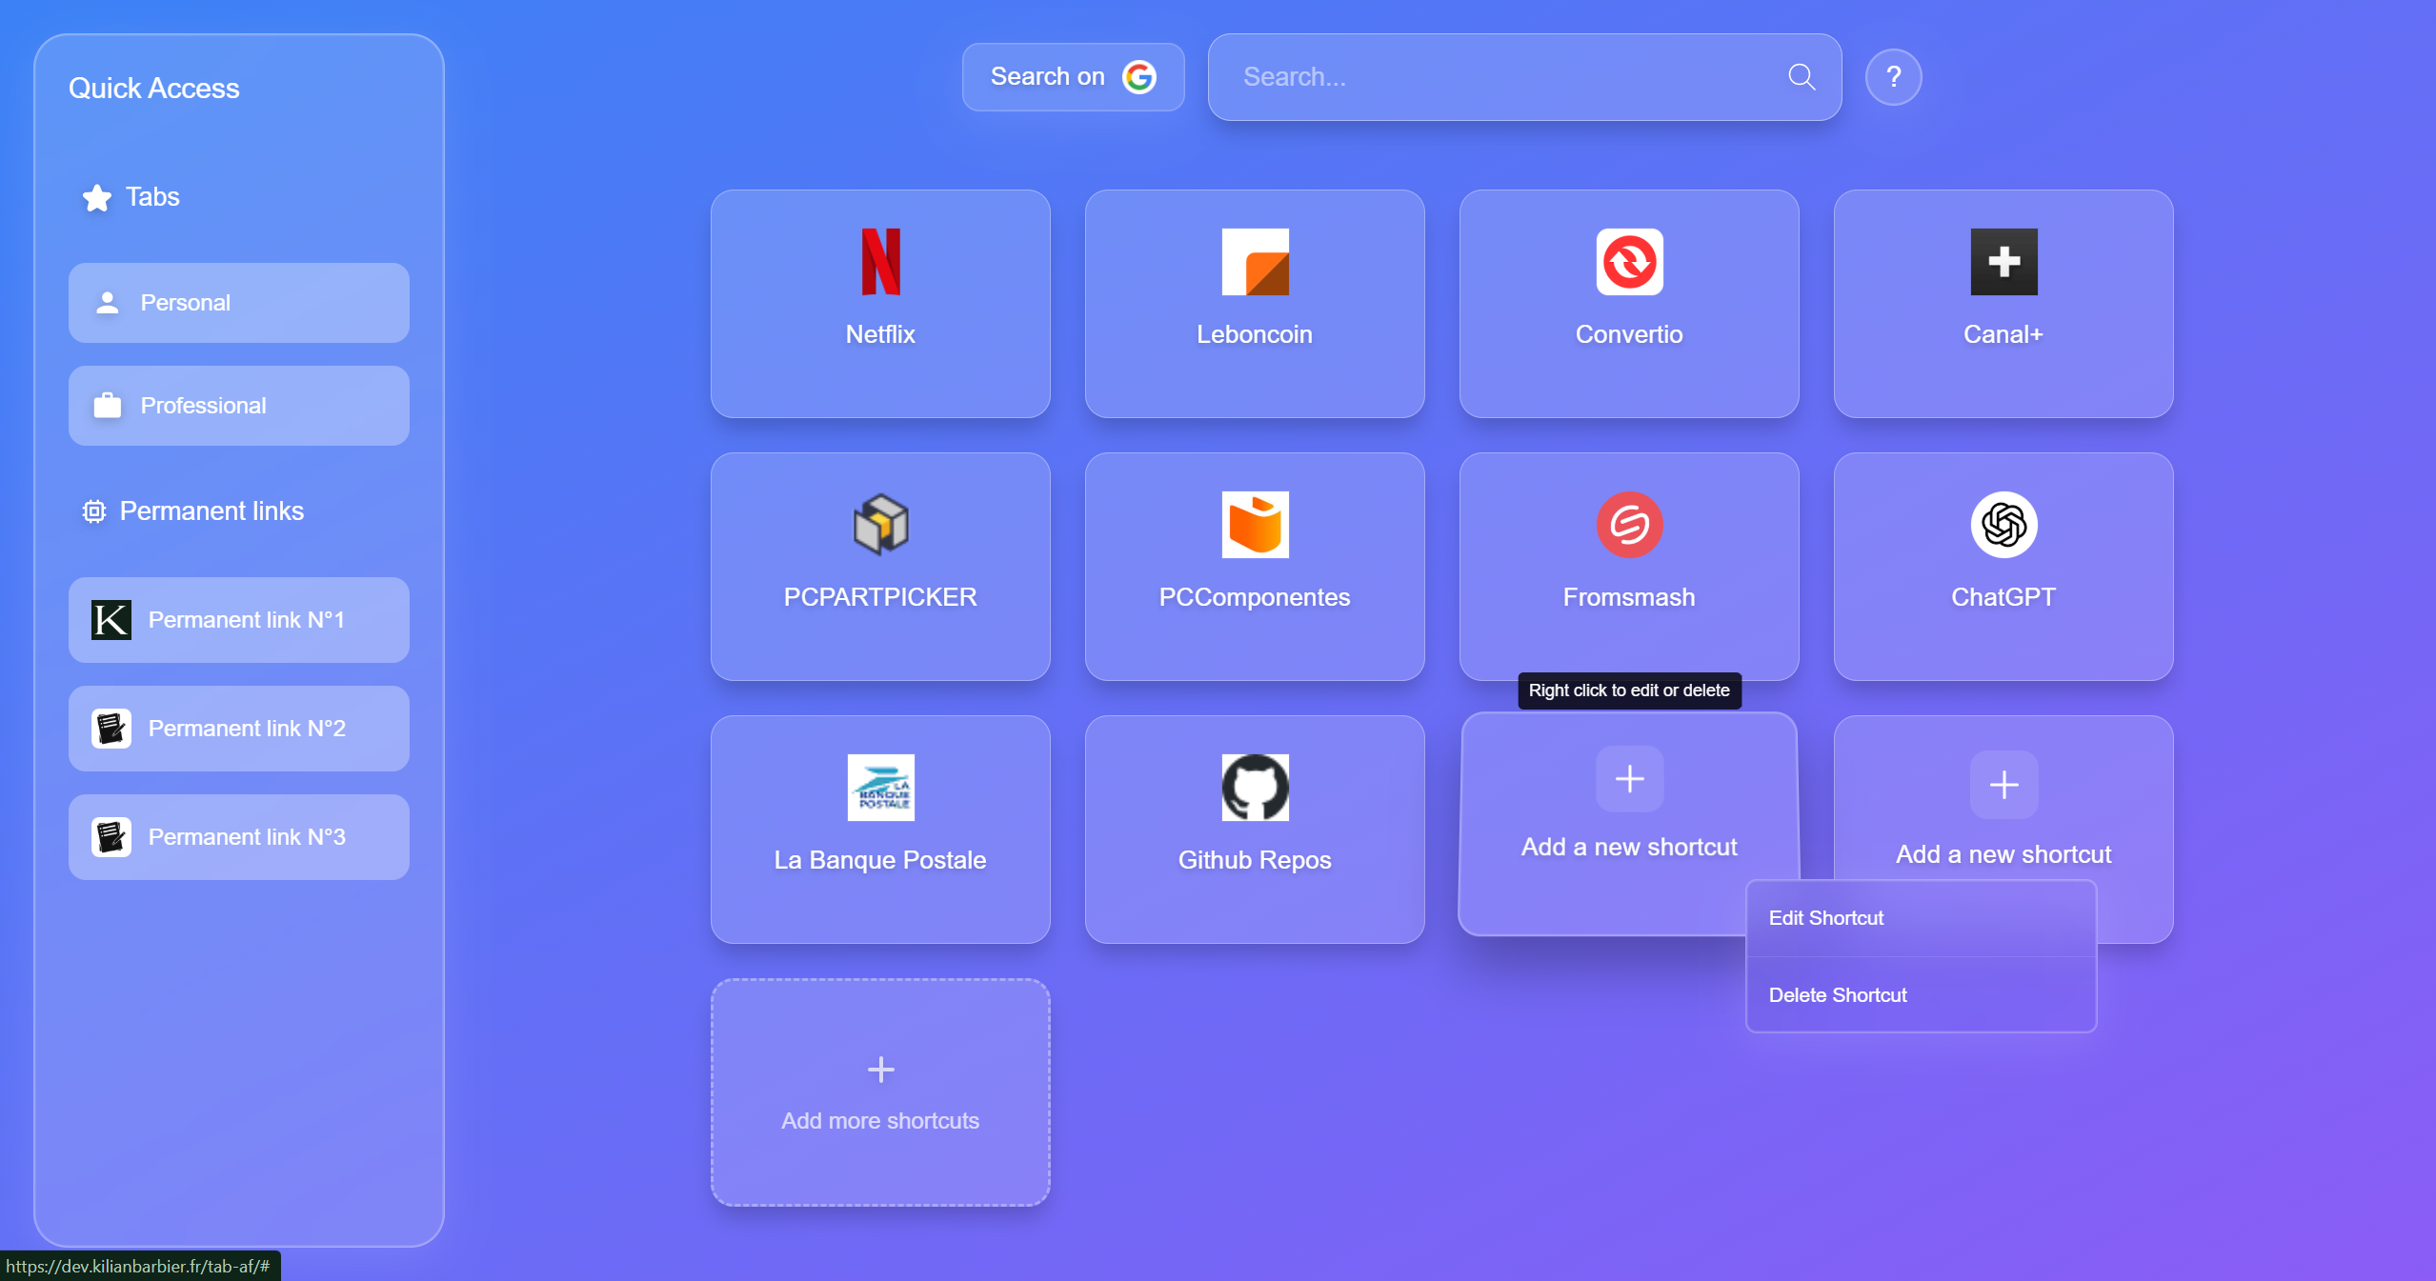Open the ChatGPT logo icon
Viewport: 2436px width, 1281px height.
[x=2003, y=525]
